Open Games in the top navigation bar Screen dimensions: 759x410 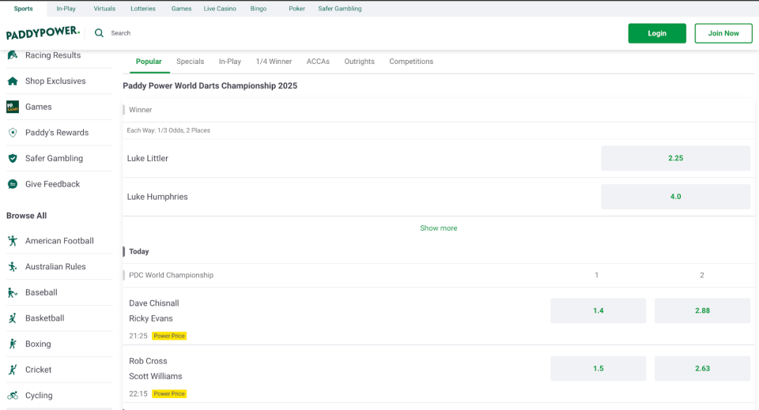click(182, 9)
